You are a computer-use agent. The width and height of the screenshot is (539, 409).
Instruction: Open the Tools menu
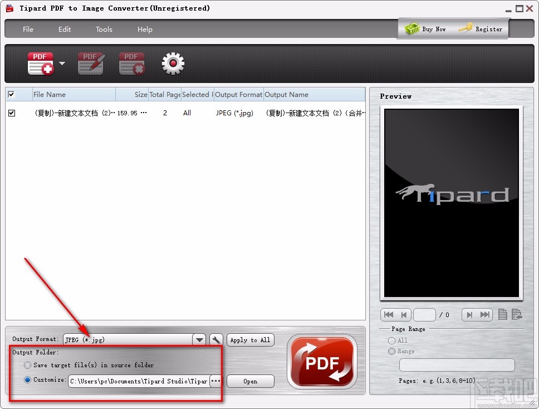tap(104, 29)
